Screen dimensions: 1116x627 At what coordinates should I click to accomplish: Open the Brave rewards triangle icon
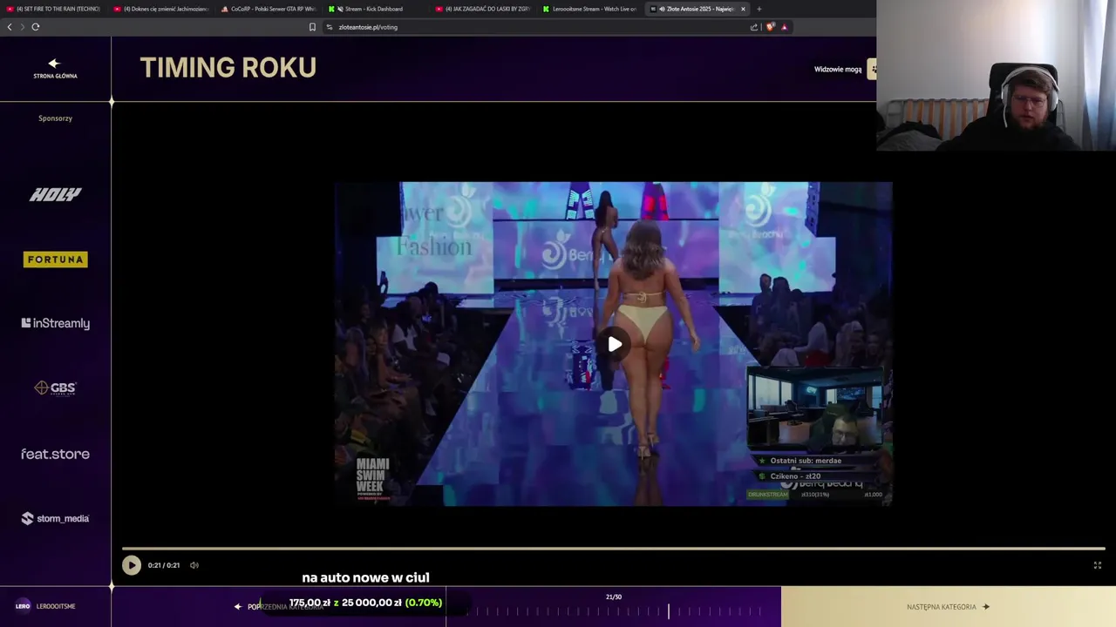784,27
